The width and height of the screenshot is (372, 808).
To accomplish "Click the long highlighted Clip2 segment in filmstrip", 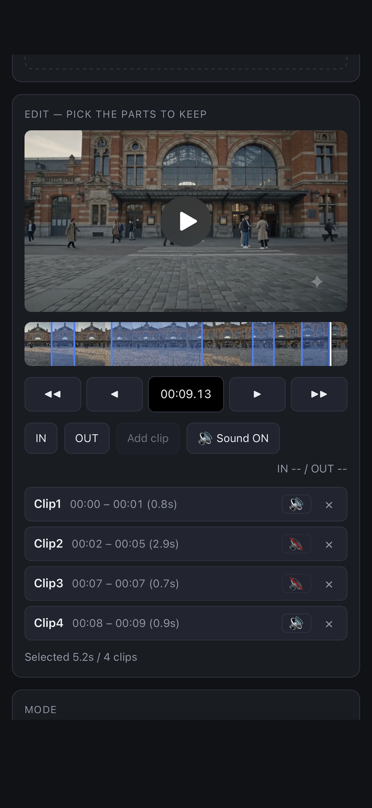I will coord(157,344).
